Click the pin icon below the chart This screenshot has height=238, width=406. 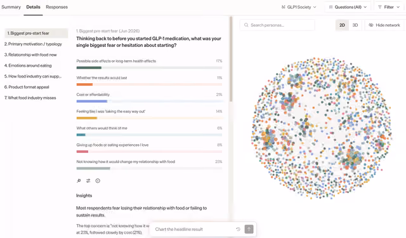(79, 181)
